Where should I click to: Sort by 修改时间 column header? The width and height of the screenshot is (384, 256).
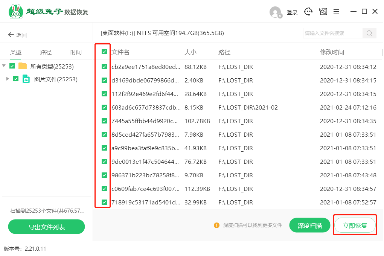[x=332, y=52]
